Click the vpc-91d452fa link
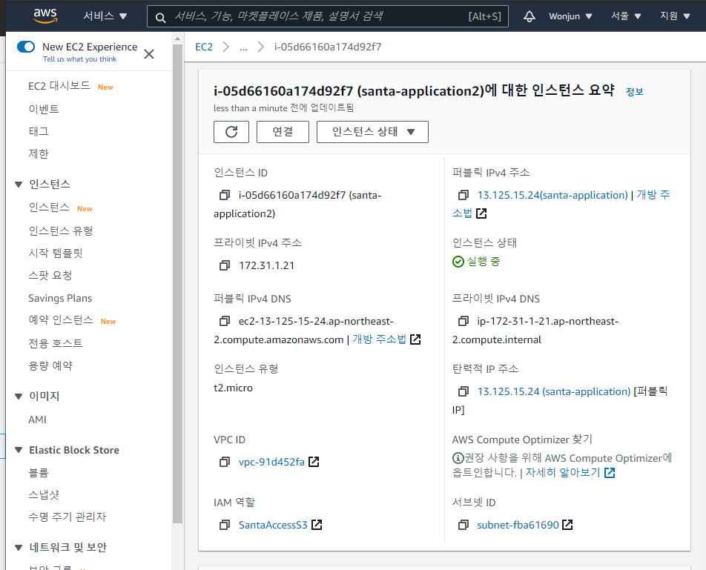The image size is (706, 570). [x=271, y=462]
